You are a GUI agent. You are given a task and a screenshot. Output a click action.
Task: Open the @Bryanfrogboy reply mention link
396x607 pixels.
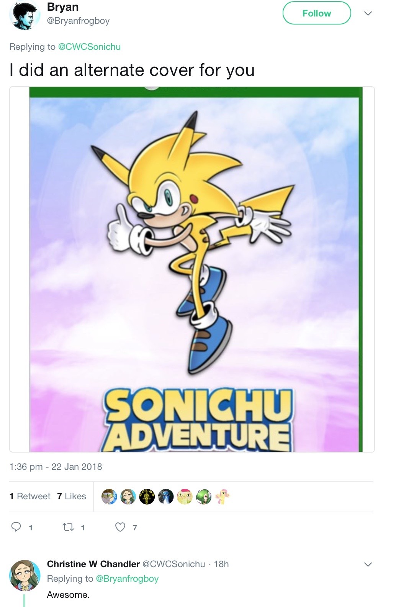pos(127,579)
